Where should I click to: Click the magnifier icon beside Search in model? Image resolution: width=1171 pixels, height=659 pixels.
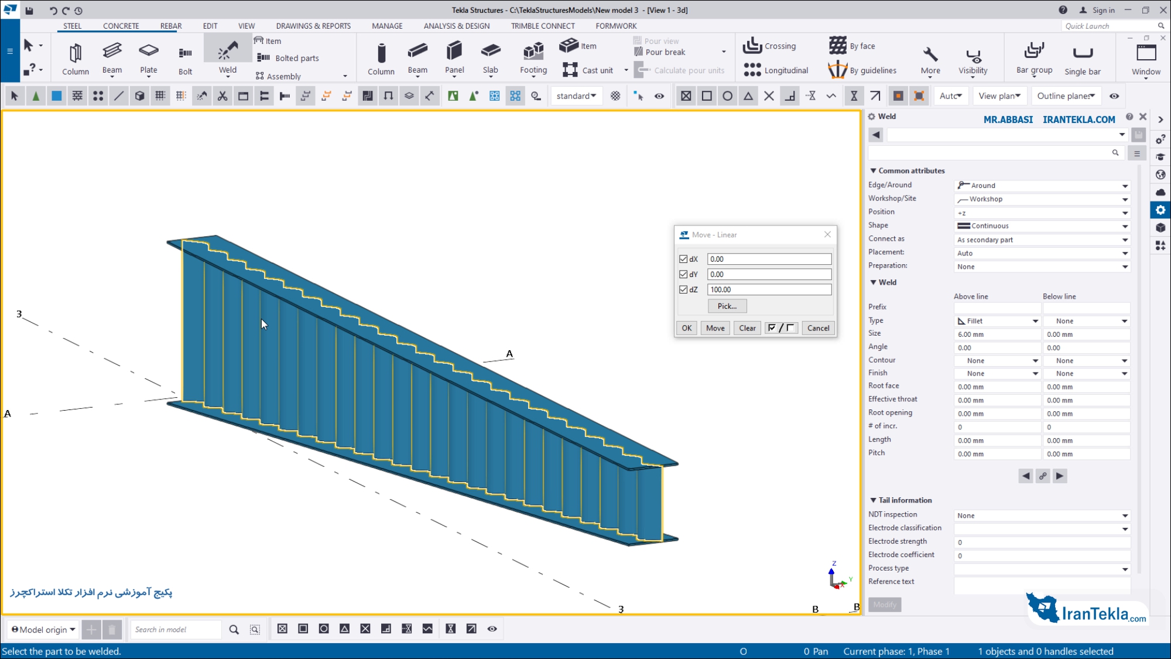click(234, 630)
